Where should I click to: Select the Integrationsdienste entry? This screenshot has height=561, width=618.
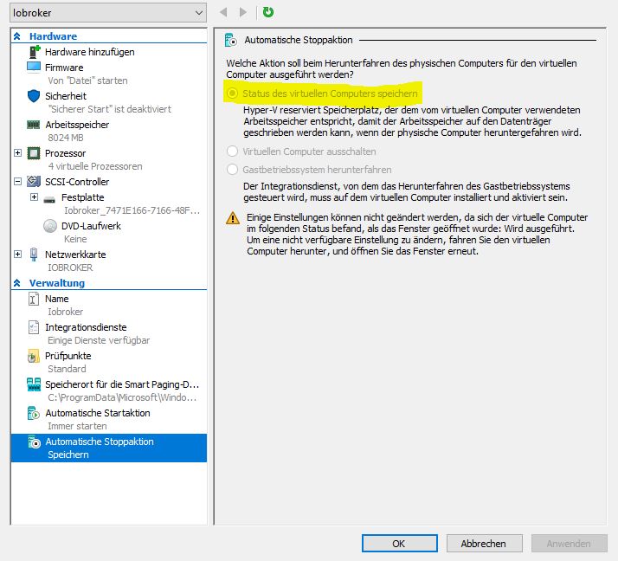pyautogui.click(x=86, y=327)
